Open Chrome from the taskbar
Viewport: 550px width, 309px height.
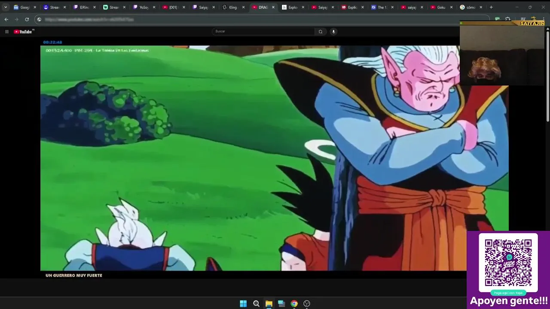[294, 303]
